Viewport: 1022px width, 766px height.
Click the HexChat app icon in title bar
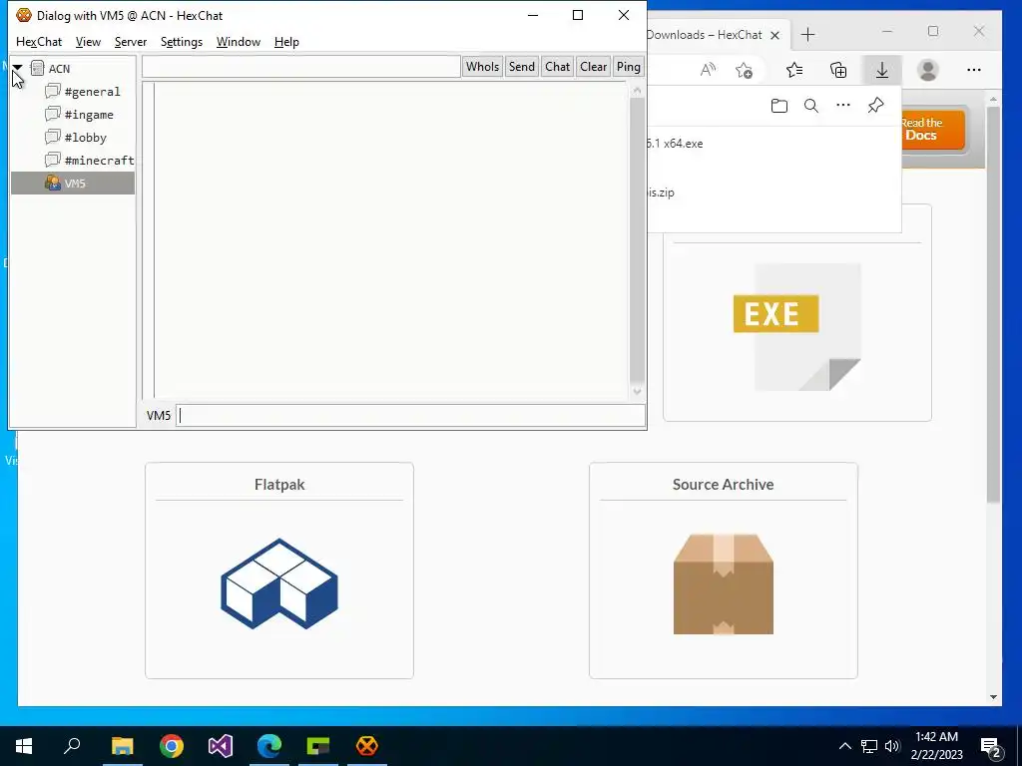tap(24, 15)
